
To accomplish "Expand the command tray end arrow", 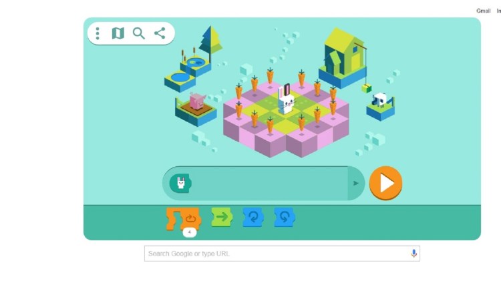I will [x=356, y=184].
